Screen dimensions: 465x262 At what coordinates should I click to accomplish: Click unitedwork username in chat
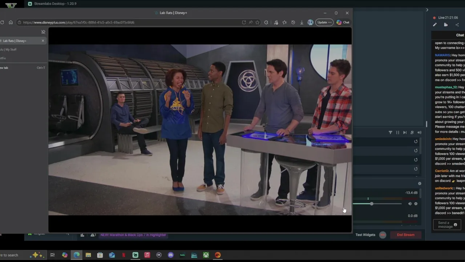click(444, 188)
